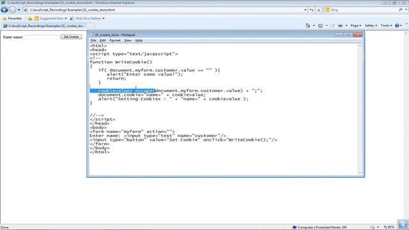Select the 21_cookie_sto... browser tab

[x=44, y=26]
